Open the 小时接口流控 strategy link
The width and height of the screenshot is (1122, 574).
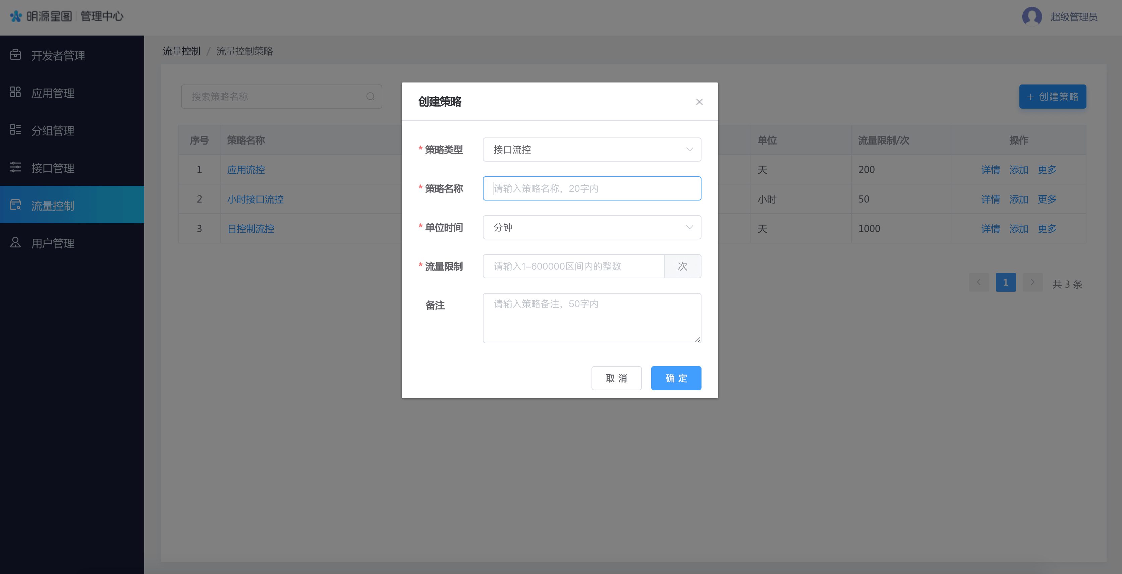(255, 199)
